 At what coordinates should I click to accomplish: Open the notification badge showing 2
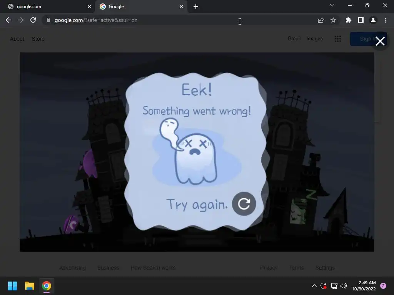point(383,286)
